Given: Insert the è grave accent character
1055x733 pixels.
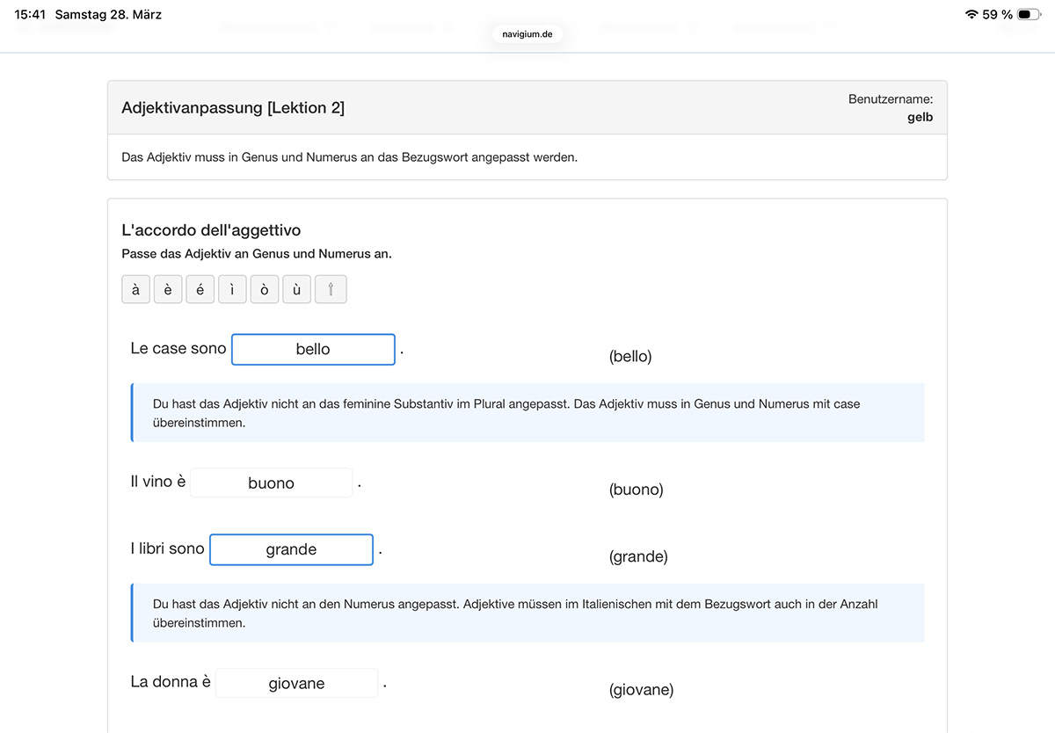Looking at the screenshot, I should click(x=168, y=290).
